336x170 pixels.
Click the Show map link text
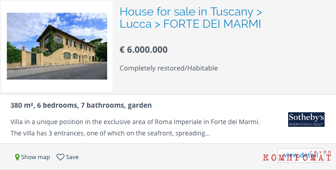point(36,157)
